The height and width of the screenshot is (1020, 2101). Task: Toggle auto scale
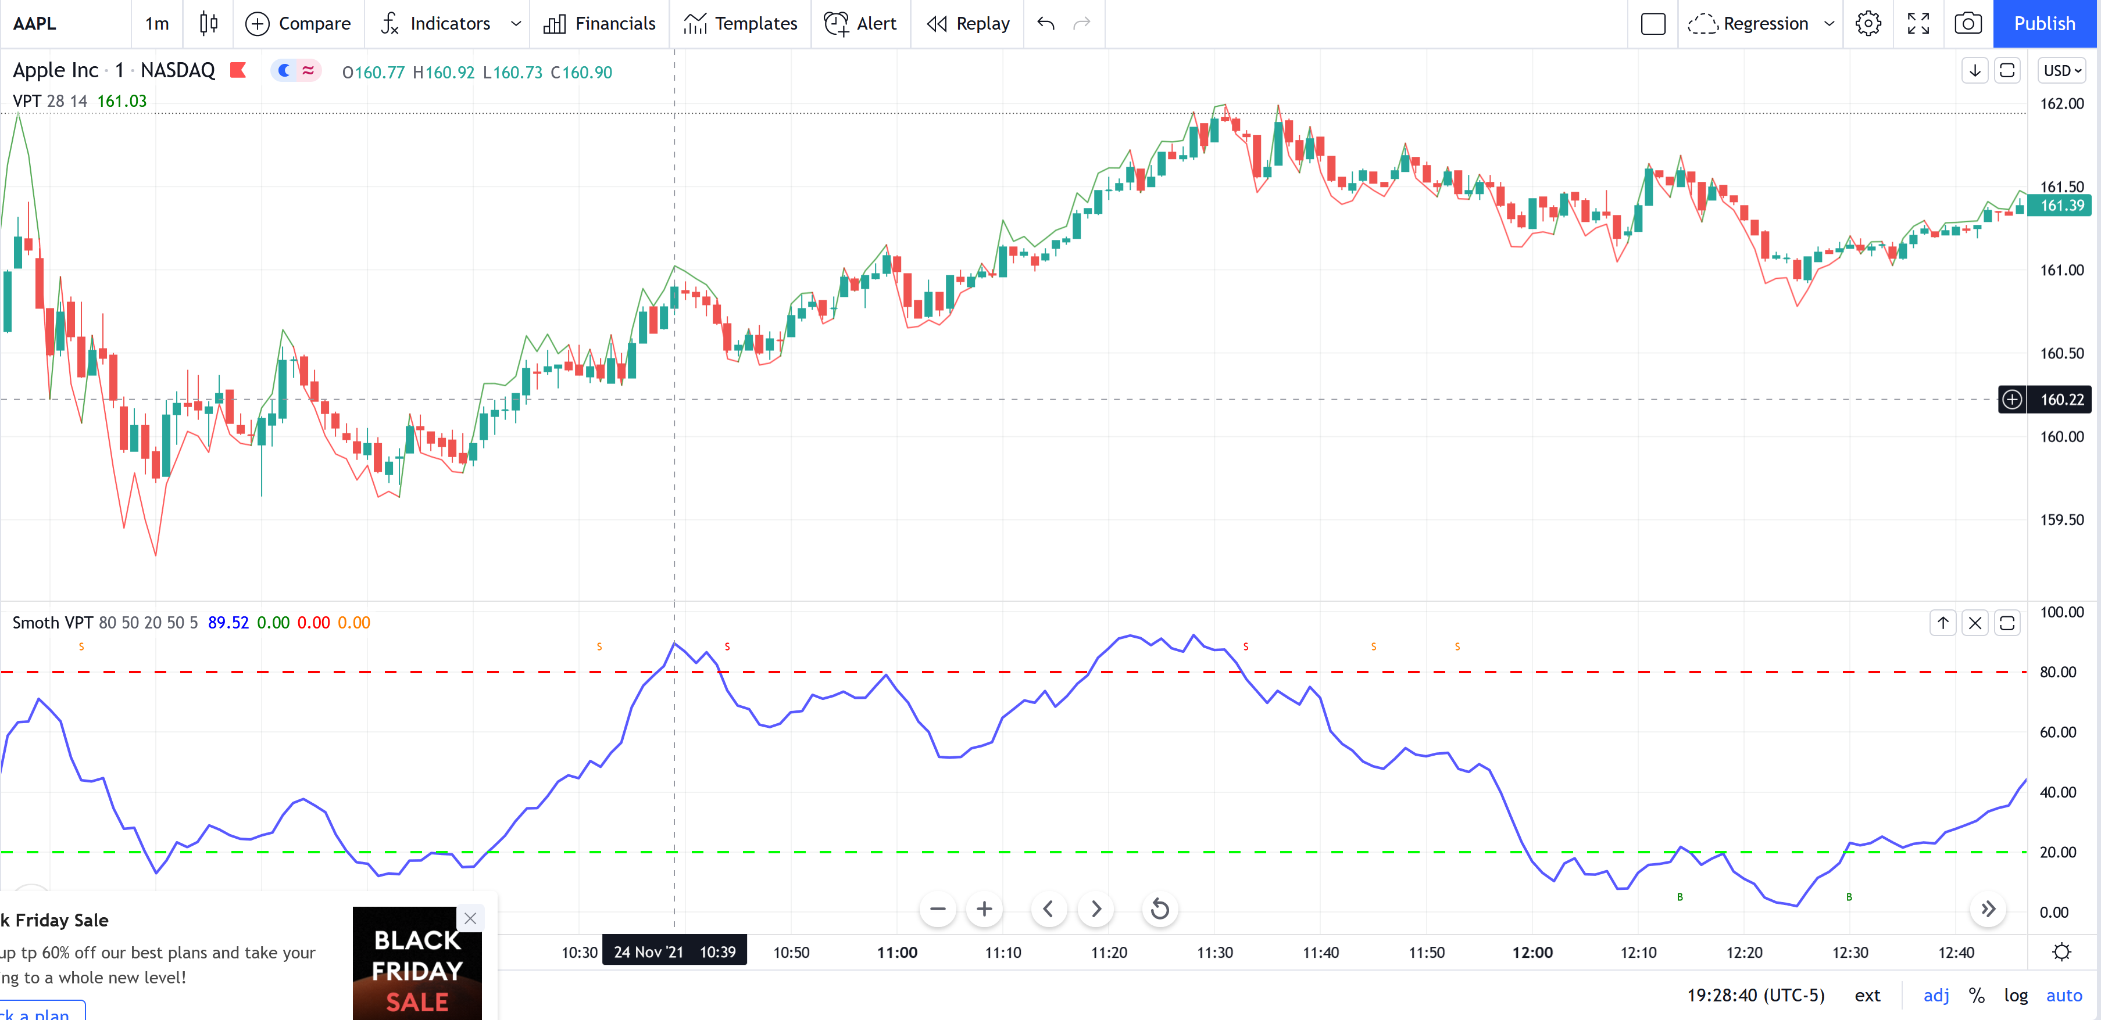click(2063, 995)
